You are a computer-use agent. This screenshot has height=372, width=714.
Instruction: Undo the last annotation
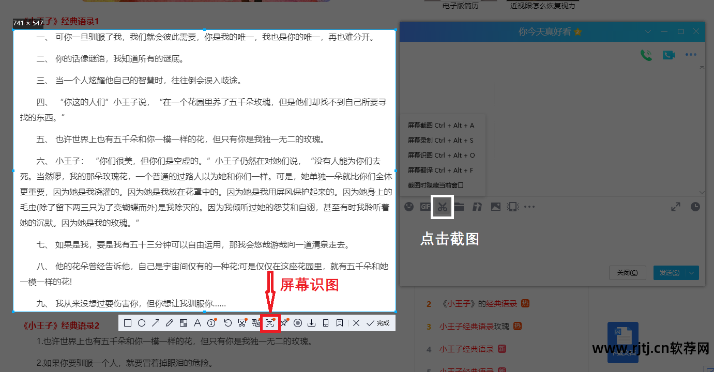pyautogui.click(x=227, y=323)
